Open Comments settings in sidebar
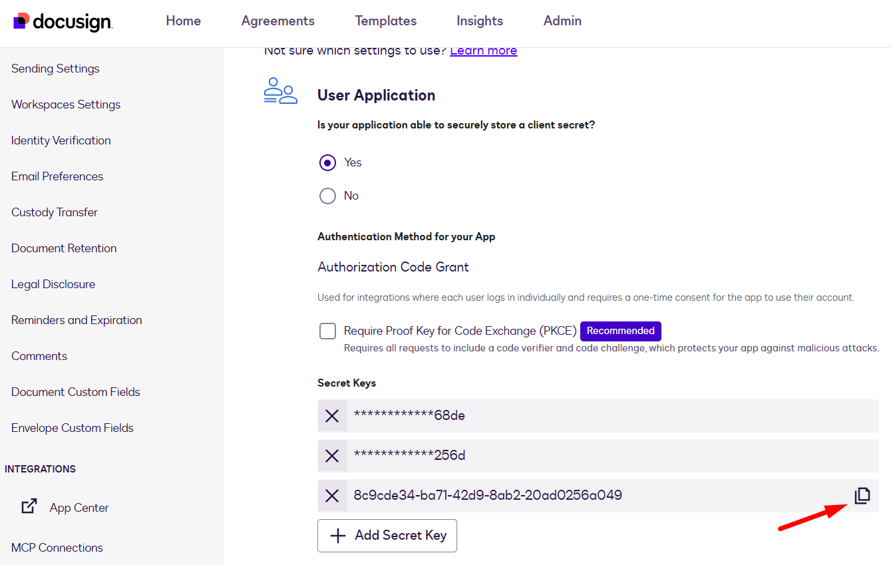891x565 pixels. pyautogui.click(x=39, y=356)
